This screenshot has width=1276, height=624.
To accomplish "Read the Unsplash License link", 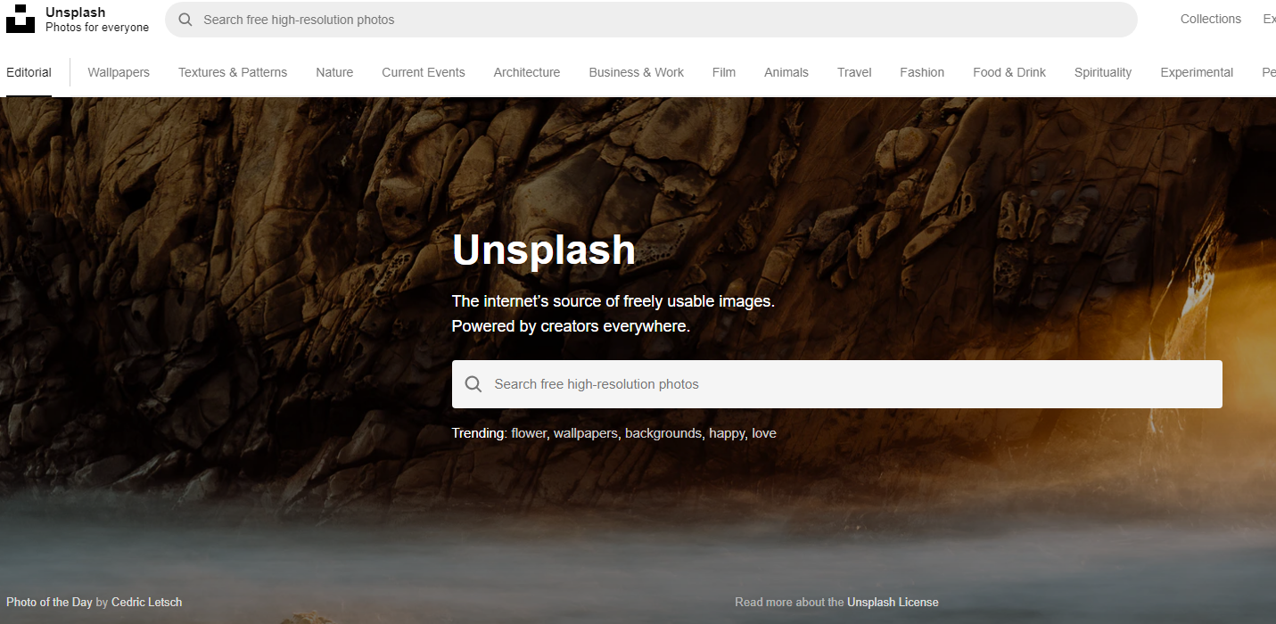I will (893, 603).
